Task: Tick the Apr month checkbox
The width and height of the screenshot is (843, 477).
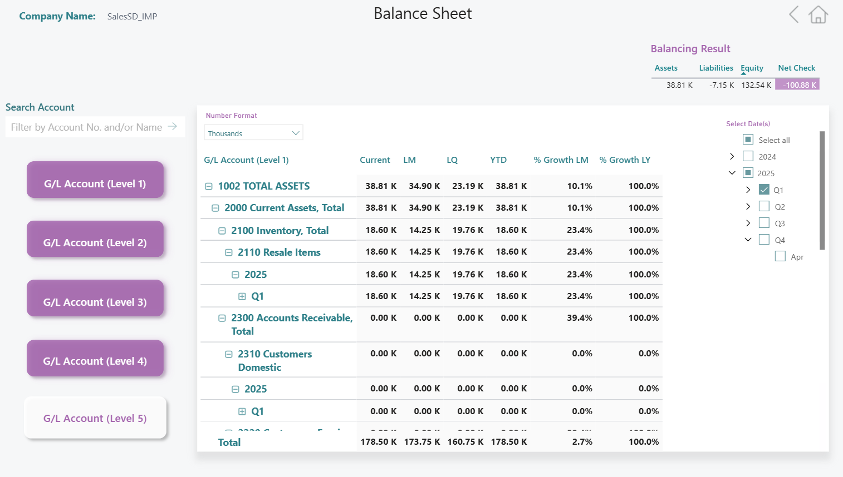Action: pos(780,256)
